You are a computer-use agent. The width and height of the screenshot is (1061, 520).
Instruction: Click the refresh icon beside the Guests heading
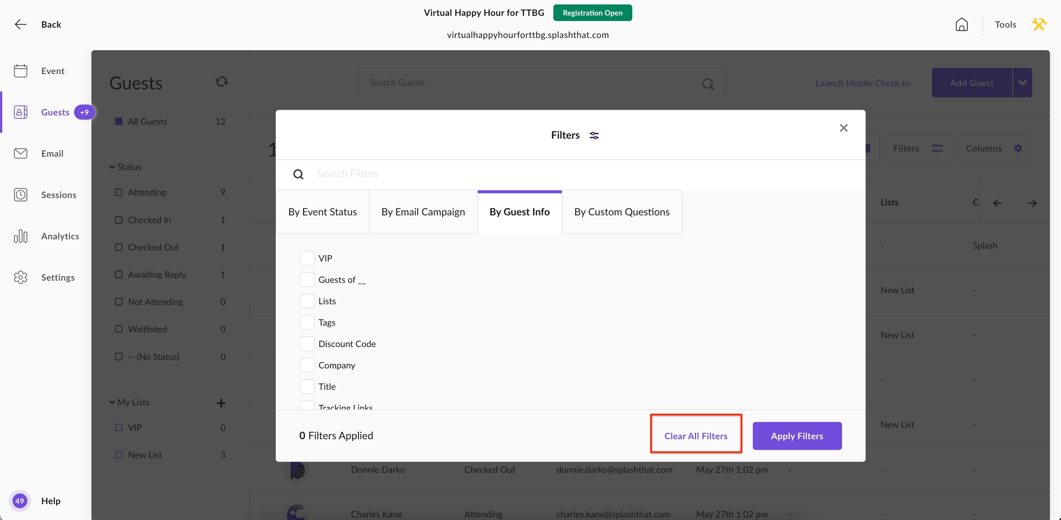[x=222, y=82]
